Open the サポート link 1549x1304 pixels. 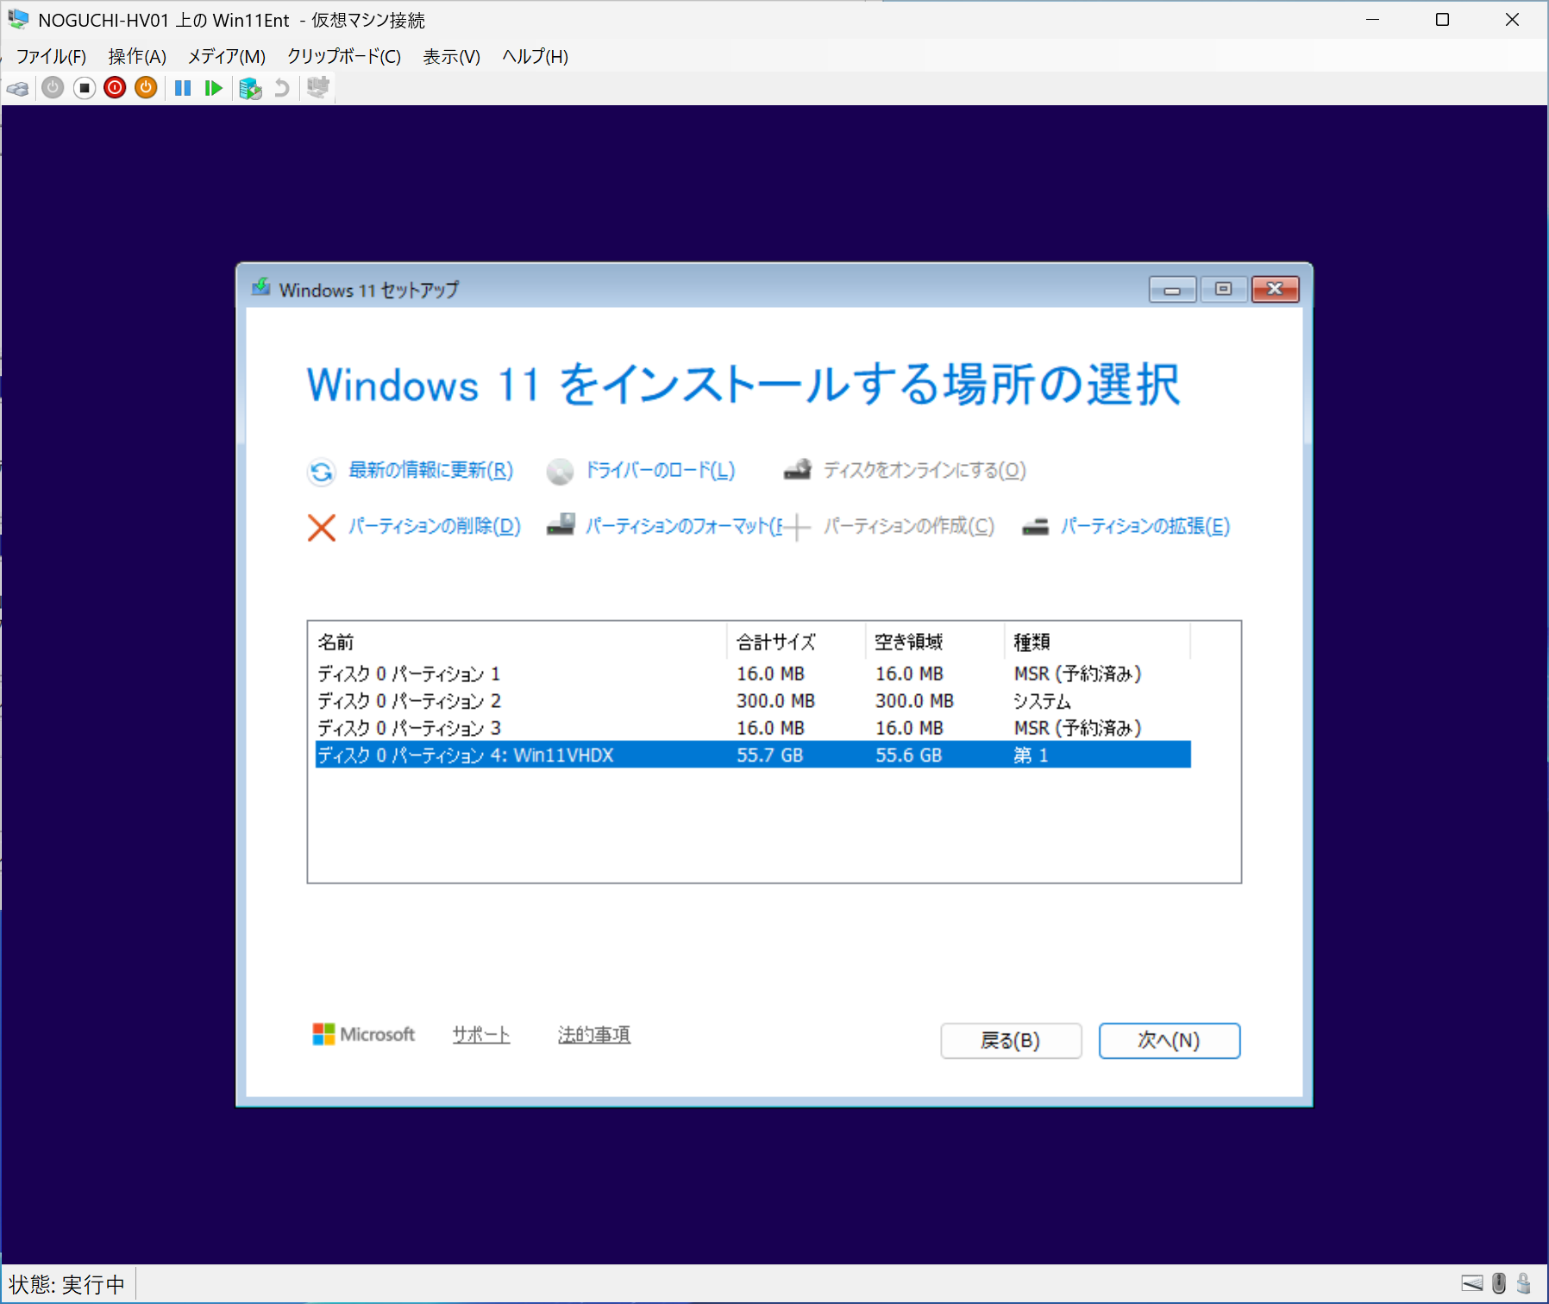pos(481,1034)
